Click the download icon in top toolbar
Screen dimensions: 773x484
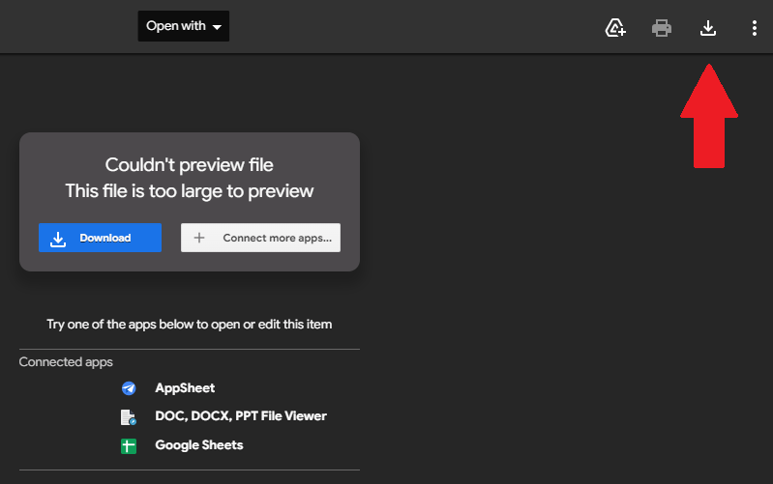click(708, 28)
